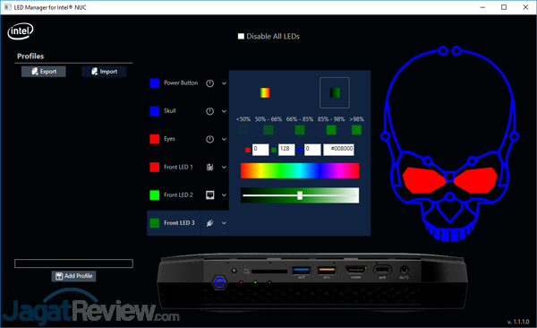Viewport: 537px width, 328px height.
Task: Click the bright green Front LED 2 swatch
Action: coord(155,194)
